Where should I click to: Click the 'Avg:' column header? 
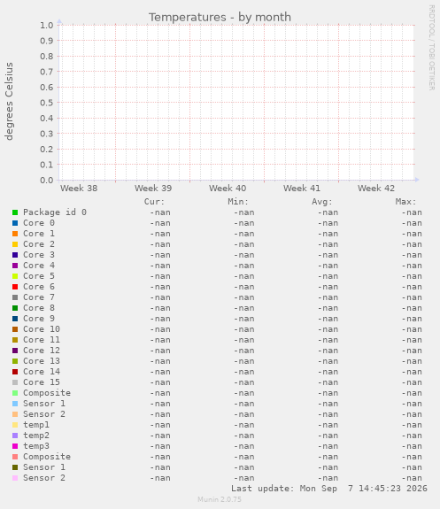(x=322, y=202)
